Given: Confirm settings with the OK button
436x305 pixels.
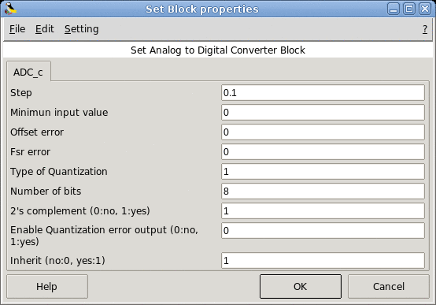Looking at the screenshot, I should (301, 286).
